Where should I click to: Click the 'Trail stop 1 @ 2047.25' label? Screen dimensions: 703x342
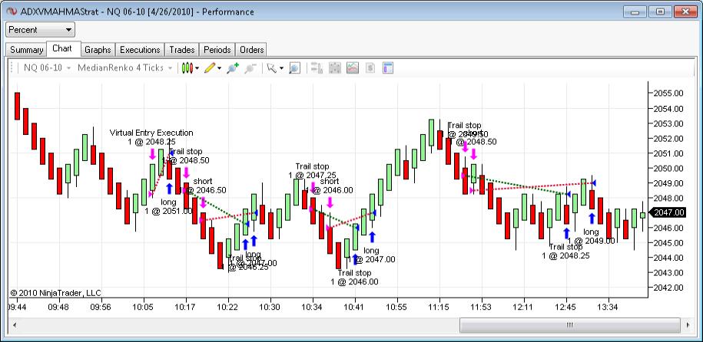[312, 171]
